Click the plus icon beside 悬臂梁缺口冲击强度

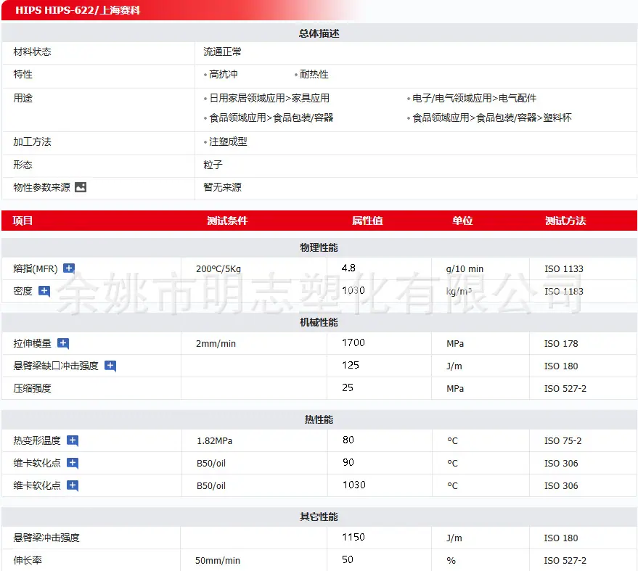(110, 366)
